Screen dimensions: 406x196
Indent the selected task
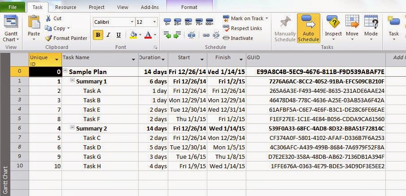177,35
